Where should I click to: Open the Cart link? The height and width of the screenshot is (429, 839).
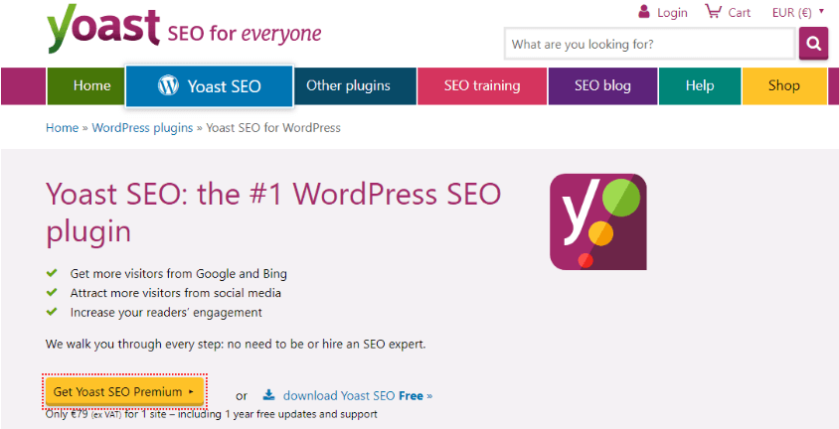pos(740,12)
